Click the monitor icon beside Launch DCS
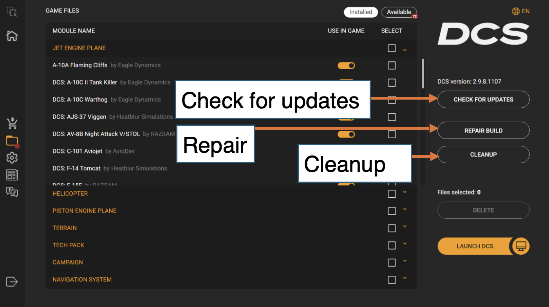 pos(521,246)
